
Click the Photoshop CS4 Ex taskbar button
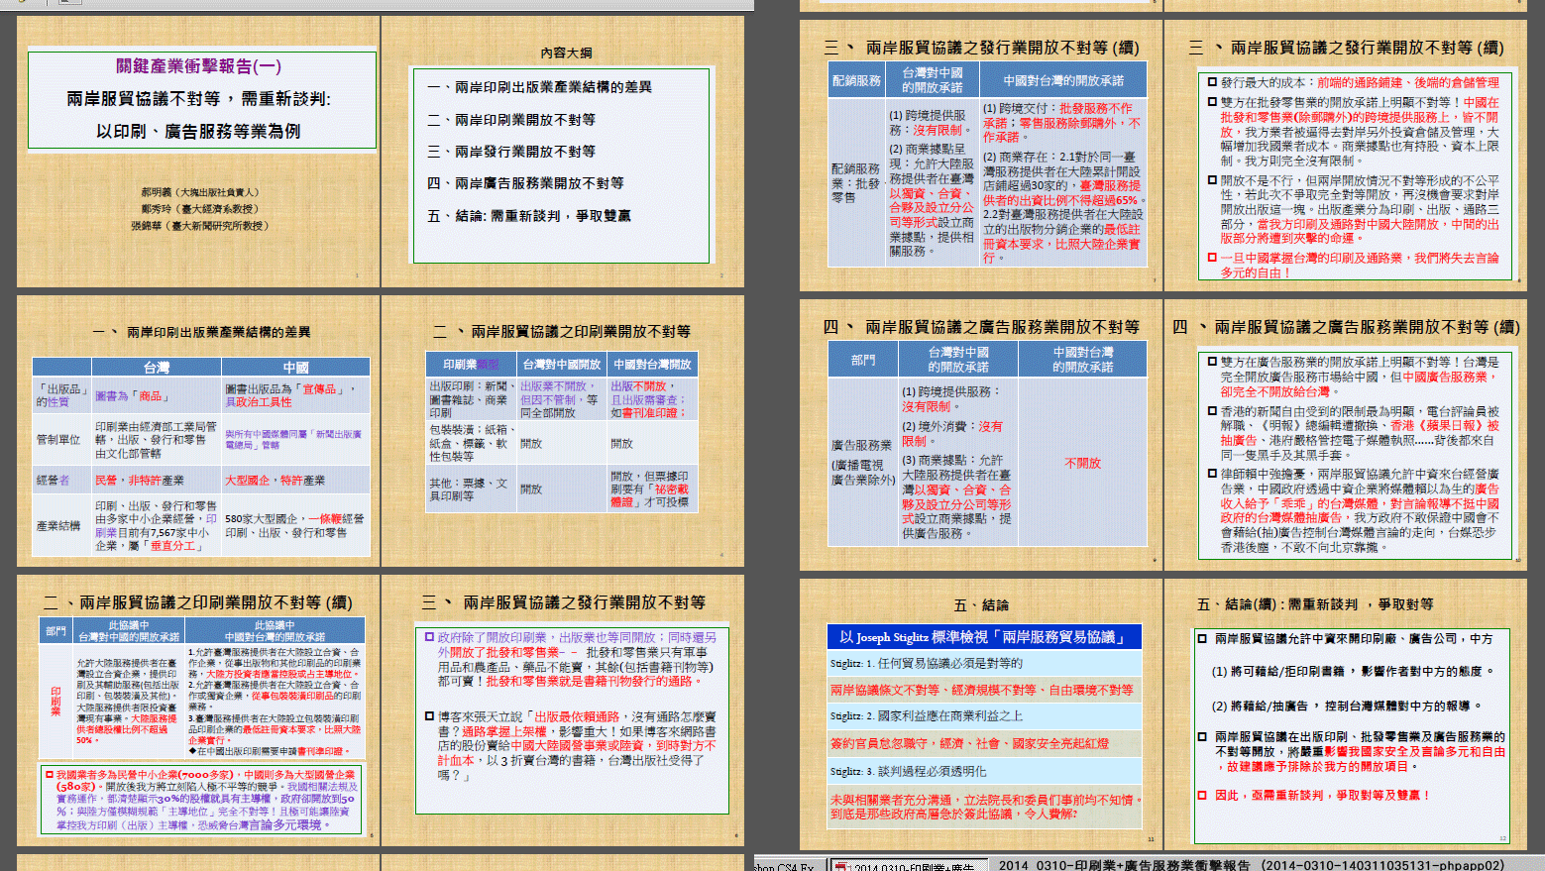click(x=789, y=865)
